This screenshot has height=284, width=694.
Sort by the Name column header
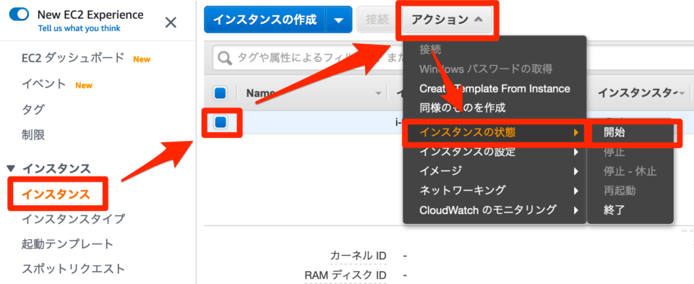[261, 93]
